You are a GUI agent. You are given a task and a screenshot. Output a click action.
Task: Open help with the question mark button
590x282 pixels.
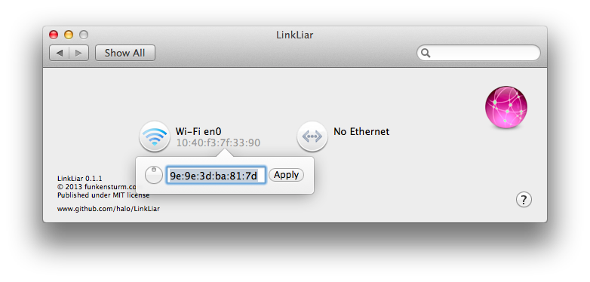524,200
